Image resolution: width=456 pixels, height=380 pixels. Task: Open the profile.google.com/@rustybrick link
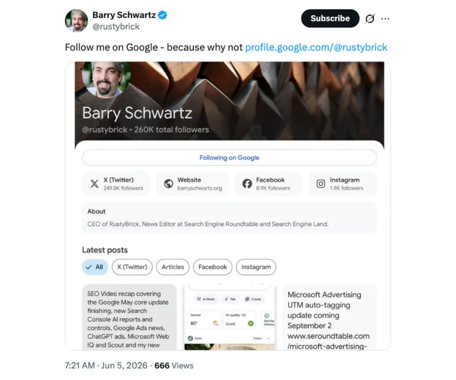point(316,47)
